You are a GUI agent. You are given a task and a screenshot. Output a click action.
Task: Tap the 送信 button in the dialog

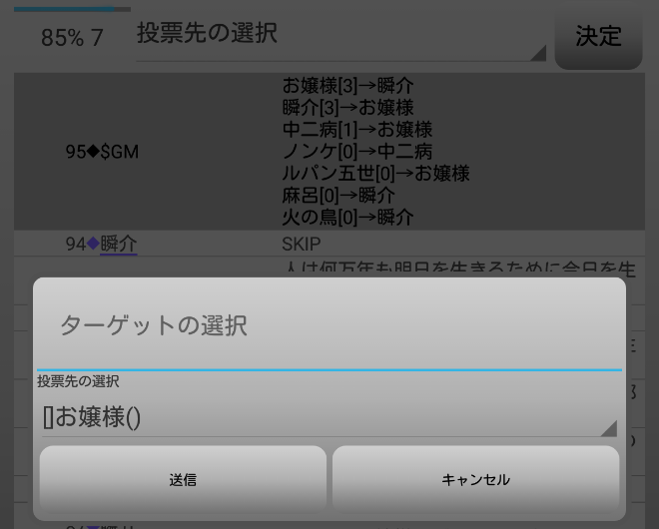click(x=183, y=479)
